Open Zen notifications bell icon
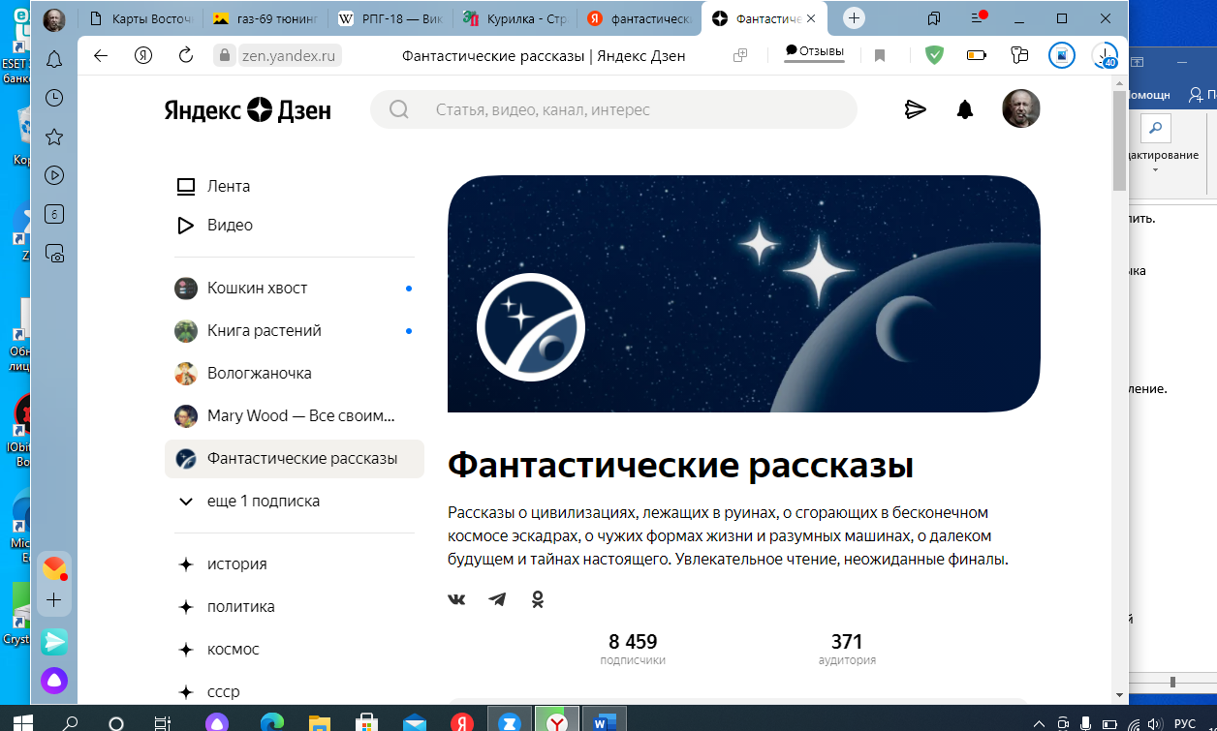The height and width of the screenshot is (731, 1217). [x=965, y=109]
